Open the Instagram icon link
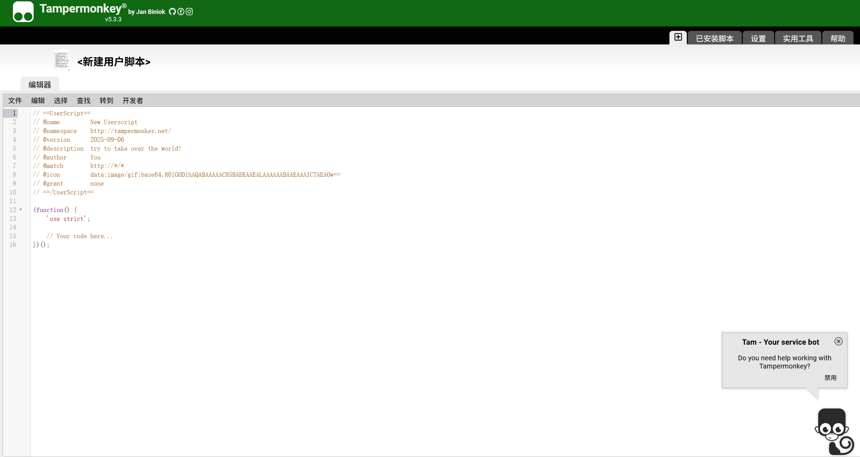Screen dimensions: 860x457 pos(190,12)
